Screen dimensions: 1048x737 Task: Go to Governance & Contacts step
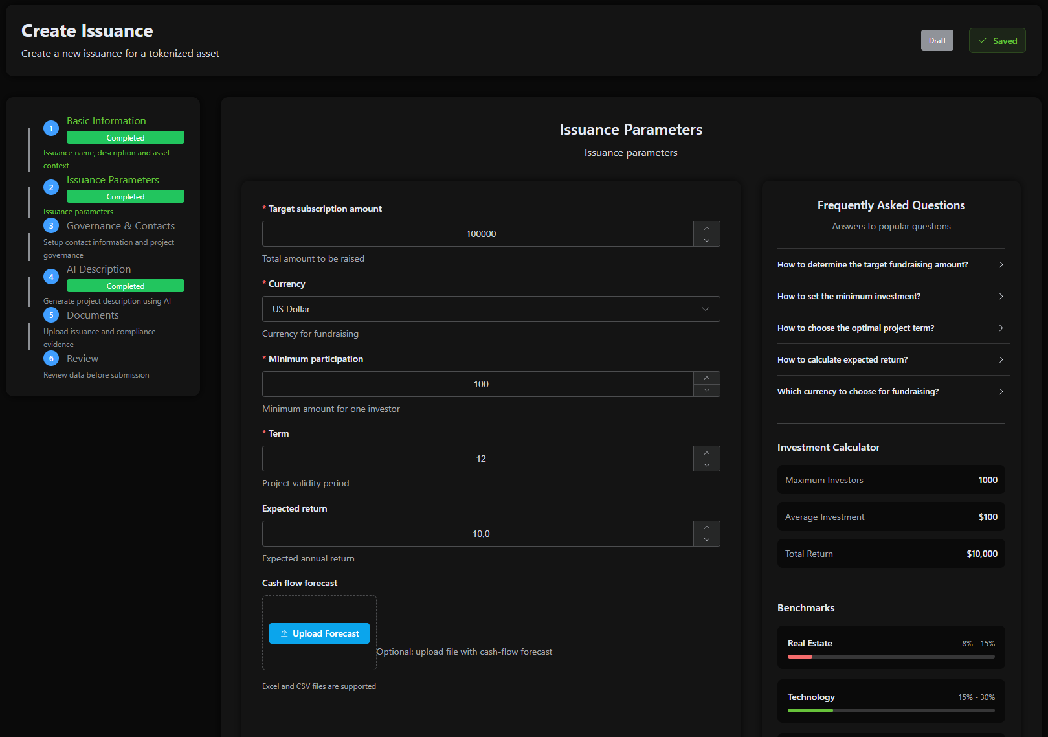click(120, 226)
